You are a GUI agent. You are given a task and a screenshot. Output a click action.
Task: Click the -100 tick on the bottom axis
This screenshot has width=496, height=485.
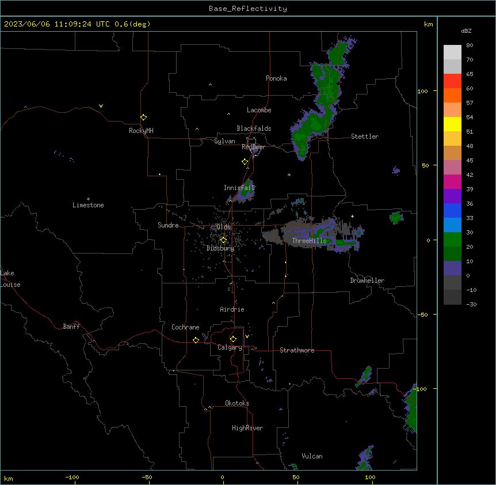[72, 478]
